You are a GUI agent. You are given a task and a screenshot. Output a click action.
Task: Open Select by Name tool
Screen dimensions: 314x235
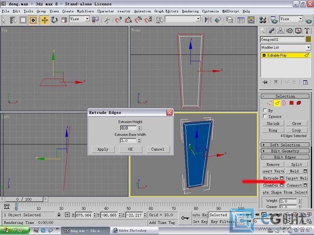point(13,20)
